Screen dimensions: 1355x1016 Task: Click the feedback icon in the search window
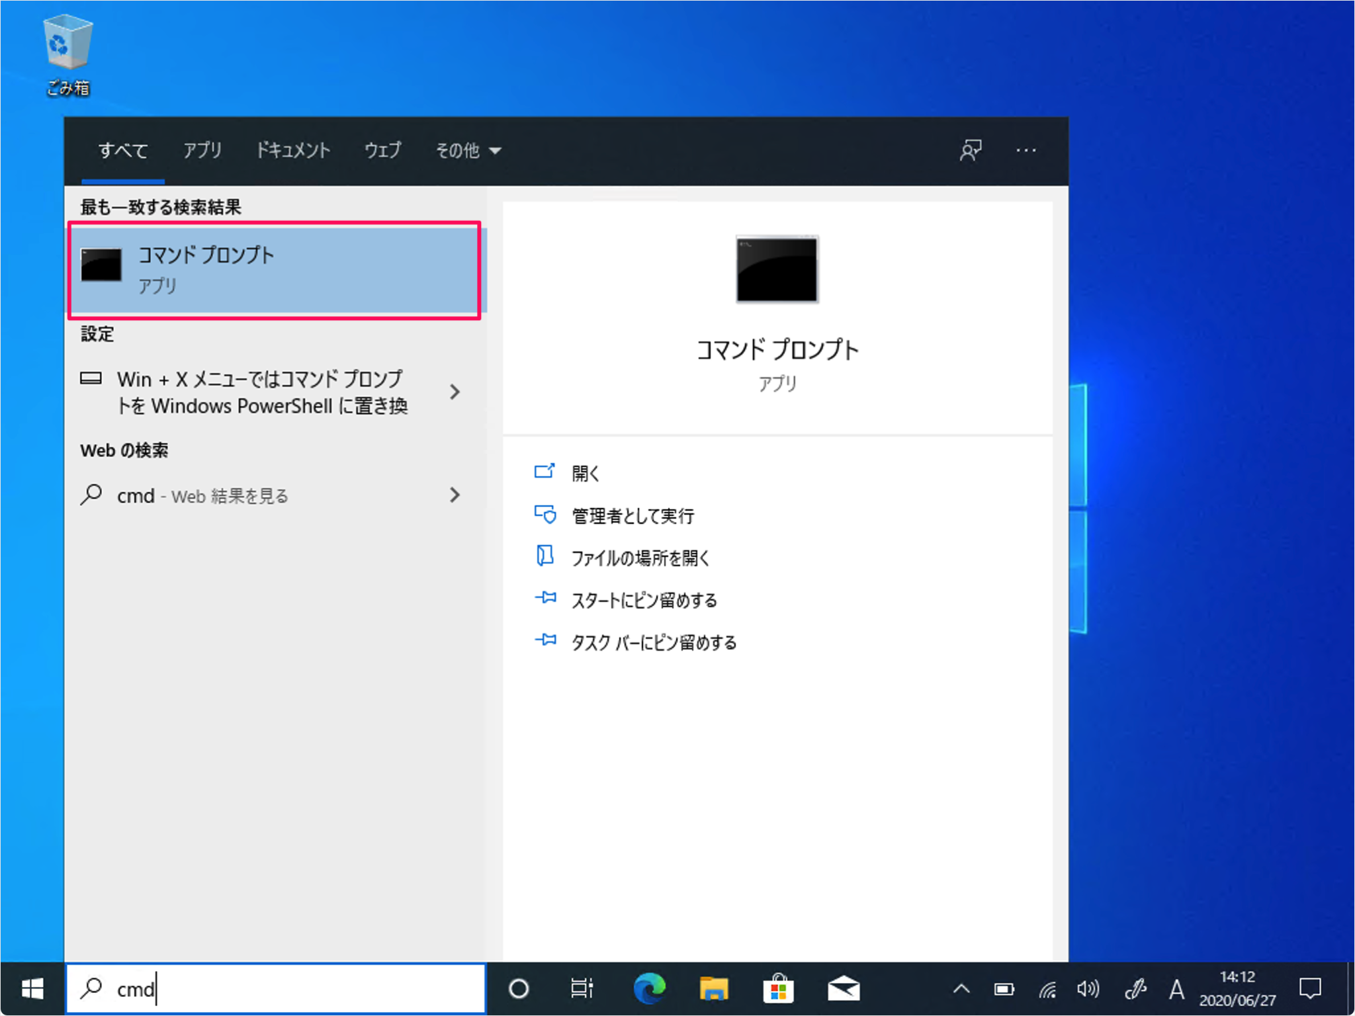point(971,151)
